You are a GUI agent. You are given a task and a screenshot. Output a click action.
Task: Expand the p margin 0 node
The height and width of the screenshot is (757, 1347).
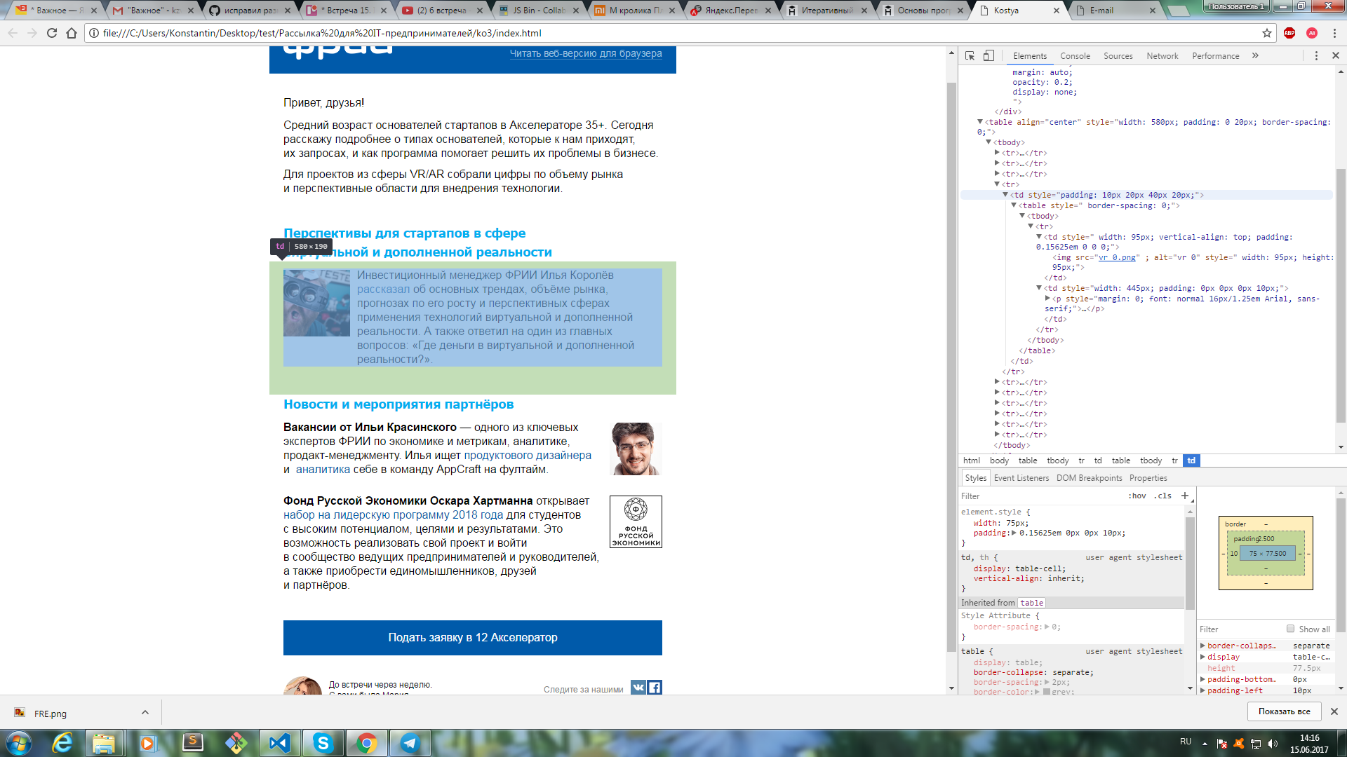tap(1047, 299)
